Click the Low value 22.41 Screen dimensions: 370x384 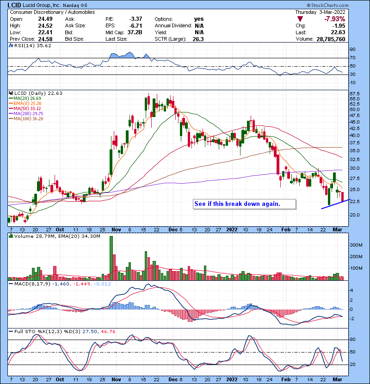click(45, 32)
